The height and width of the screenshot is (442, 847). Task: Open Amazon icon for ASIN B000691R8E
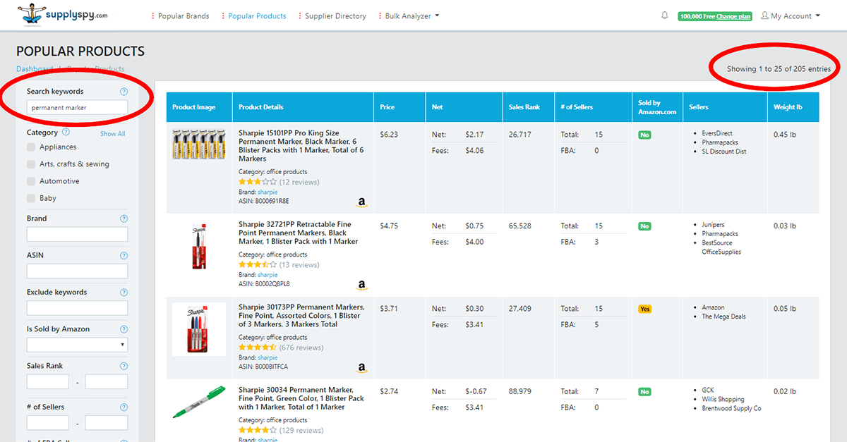(362, 202)
